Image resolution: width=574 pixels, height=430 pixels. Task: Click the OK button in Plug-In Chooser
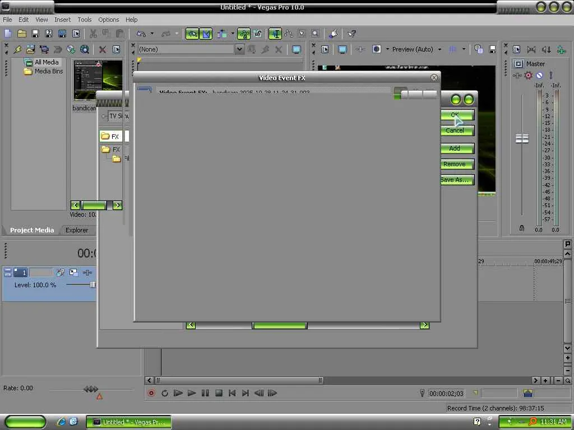click(x=457, y=115)
